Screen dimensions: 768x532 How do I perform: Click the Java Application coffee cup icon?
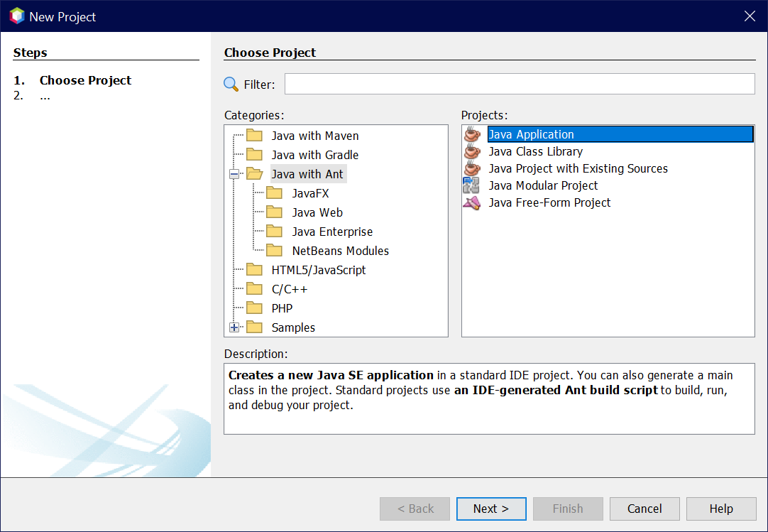click(471, 134)
